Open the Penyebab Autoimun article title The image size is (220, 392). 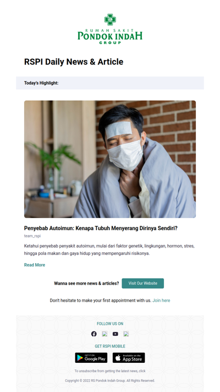coord(101,228)
